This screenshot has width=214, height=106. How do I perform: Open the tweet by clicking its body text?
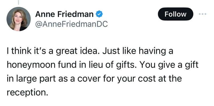click(102, 72)
